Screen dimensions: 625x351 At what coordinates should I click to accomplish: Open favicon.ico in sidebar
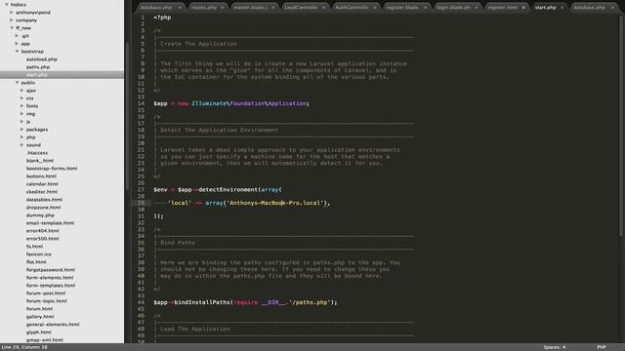(38, 253)
